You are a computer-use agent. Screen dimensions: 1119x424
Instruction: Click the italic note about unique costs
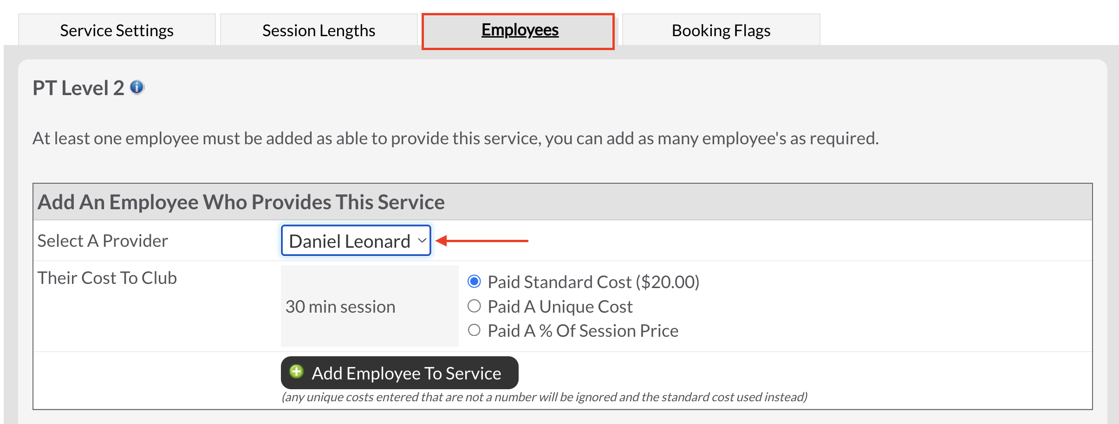[x=545, y=397]
